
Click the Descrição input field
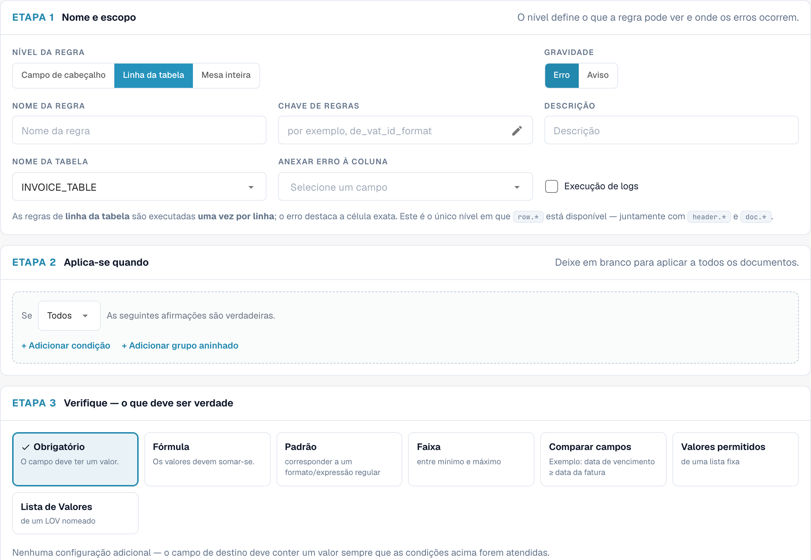671,130
